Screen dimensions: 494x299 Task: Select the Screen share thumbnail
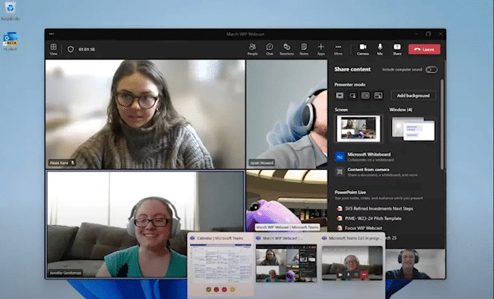[x=358, y=128]
